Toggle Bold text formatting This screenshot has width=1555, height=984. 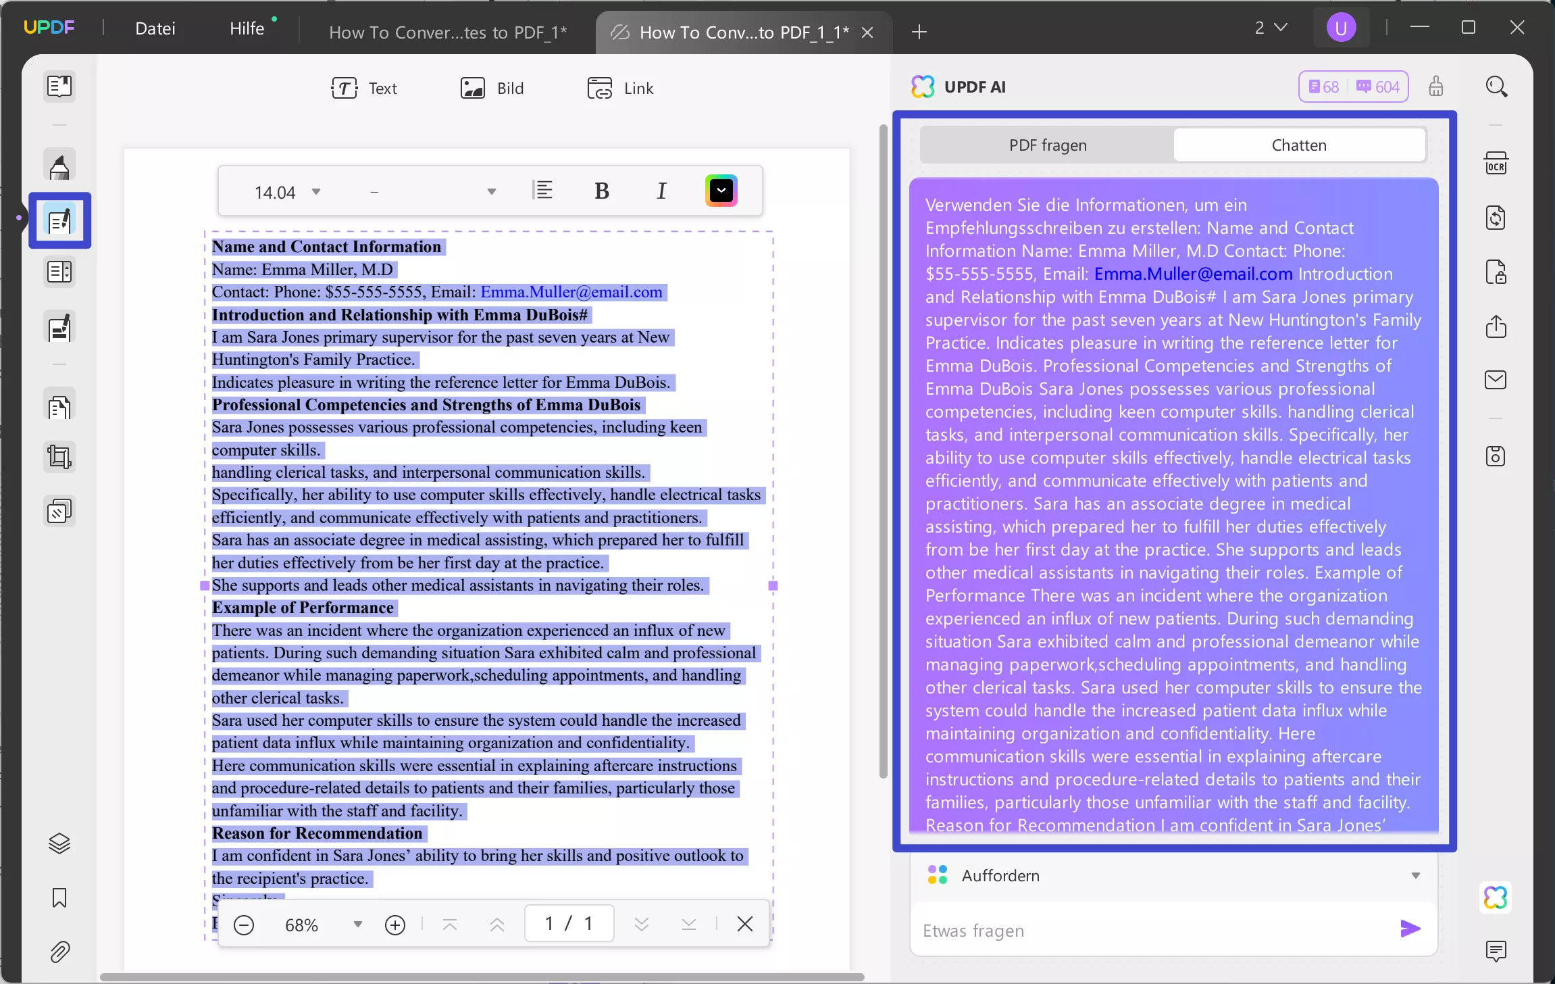click(601, 191)
